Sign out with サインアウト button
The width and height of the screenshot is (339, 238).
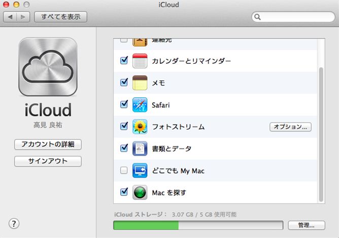[x=48, y=162]
